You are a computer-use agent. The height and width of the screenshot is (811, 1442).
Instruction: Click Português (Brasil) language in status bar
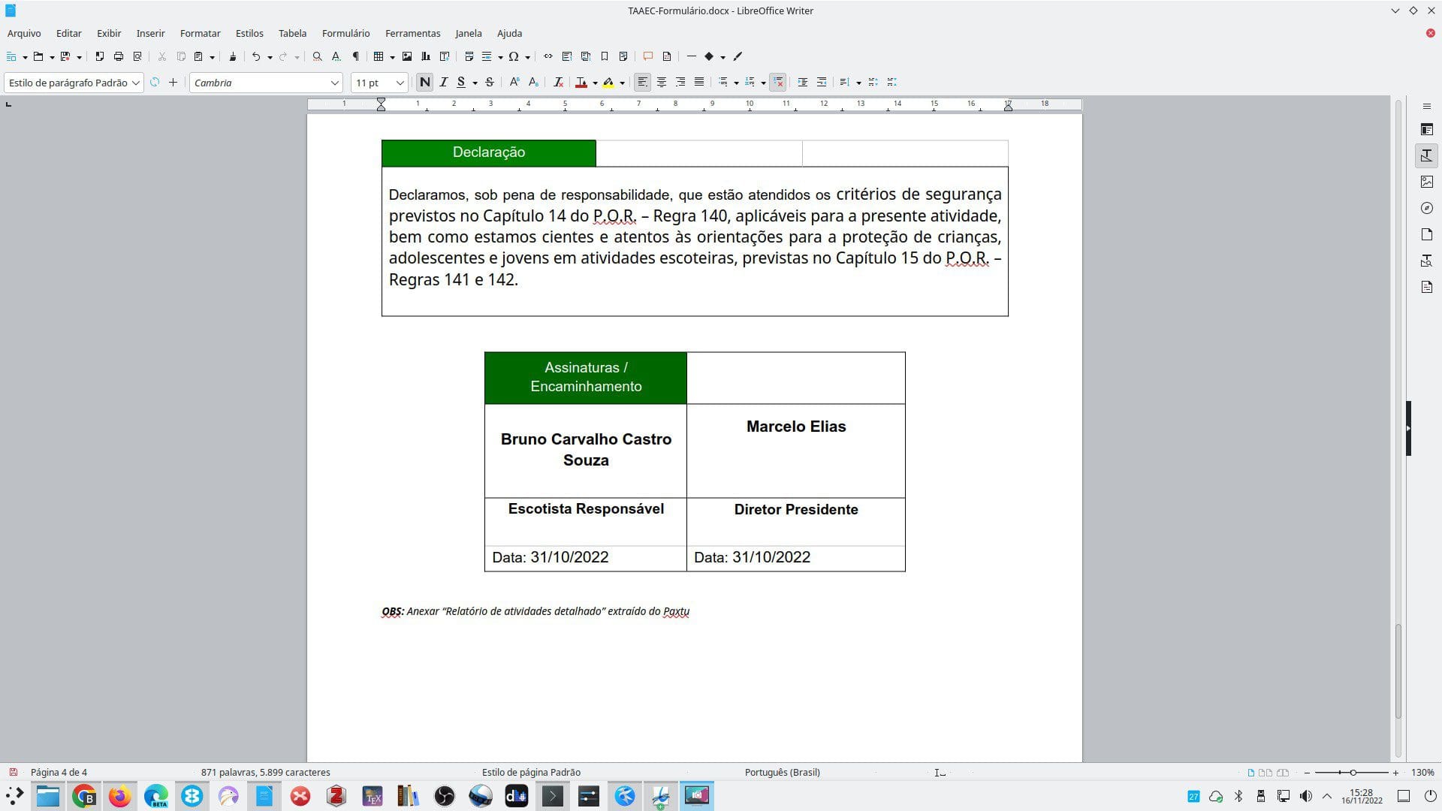coord(782,772)
